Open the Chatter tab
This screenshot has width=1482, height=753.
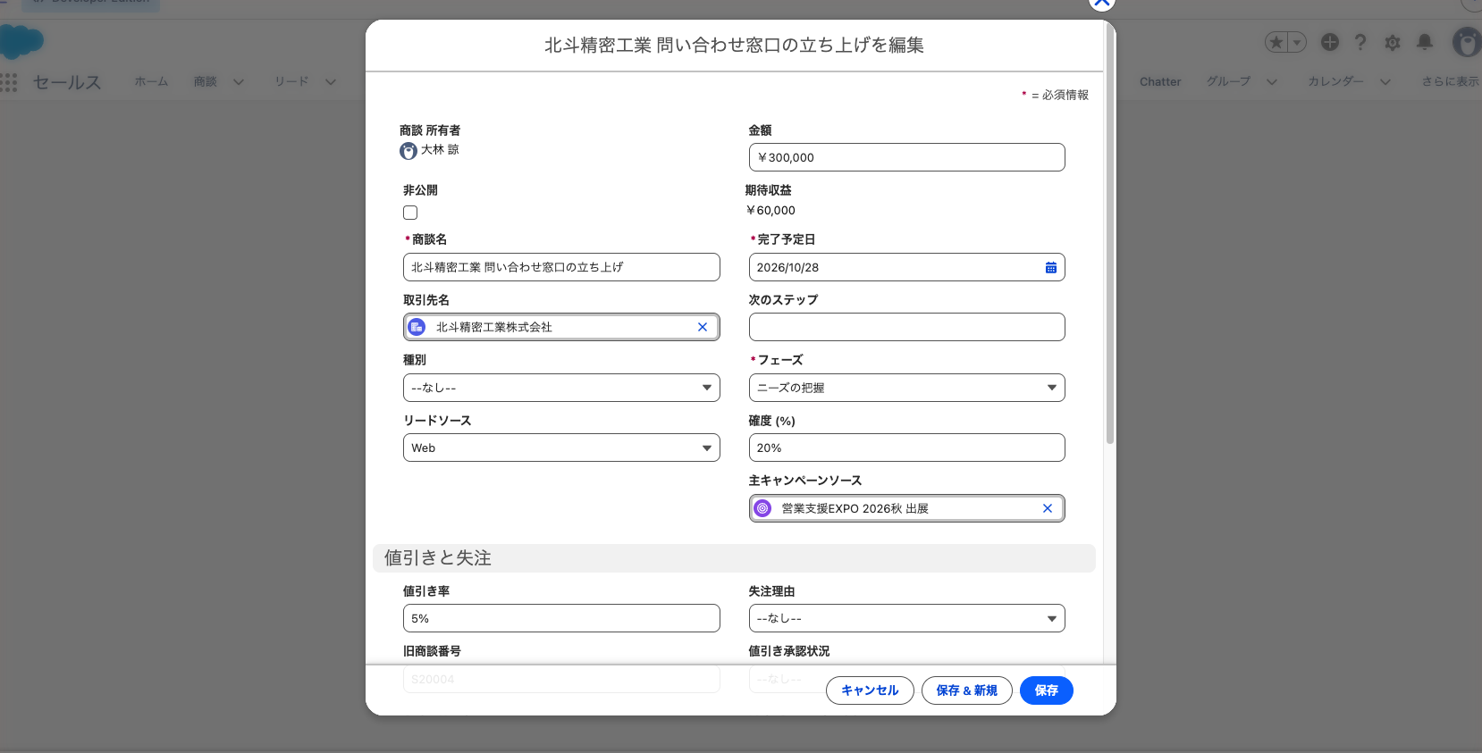(1160, 81)
